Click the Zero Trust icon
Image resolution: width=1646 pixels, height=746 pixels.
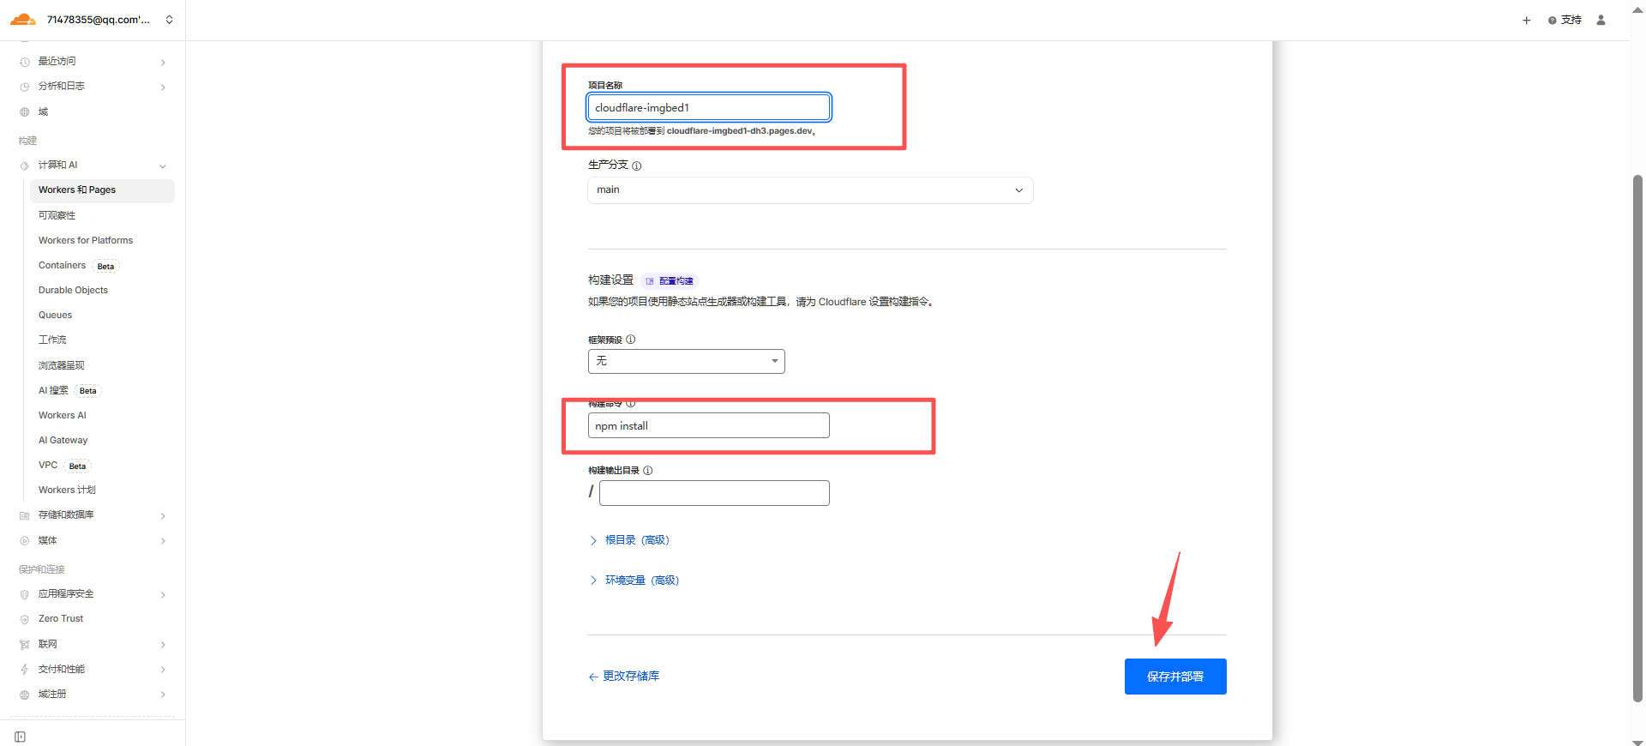25,619
